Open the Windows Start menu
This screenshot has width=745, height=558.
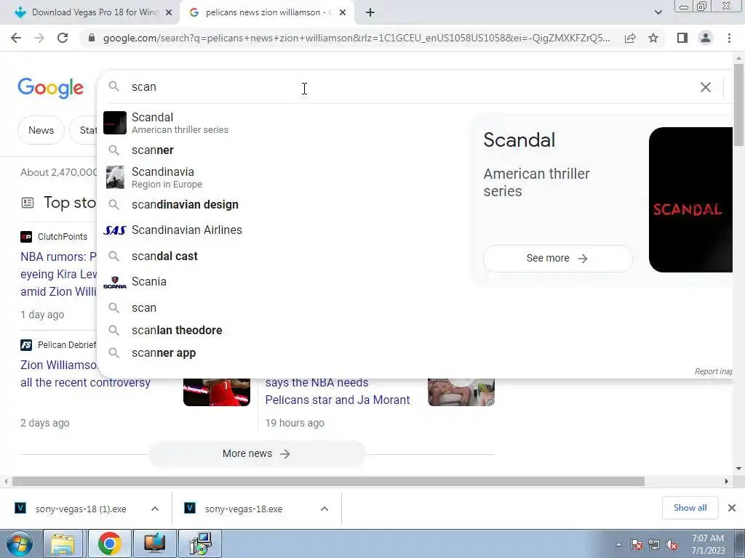tap(19, 543)
